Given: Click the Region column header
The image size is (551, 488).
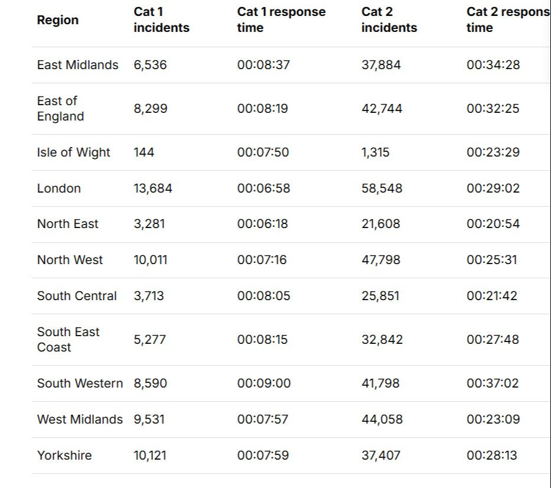Looking at the screenshot, I should 58,20.
